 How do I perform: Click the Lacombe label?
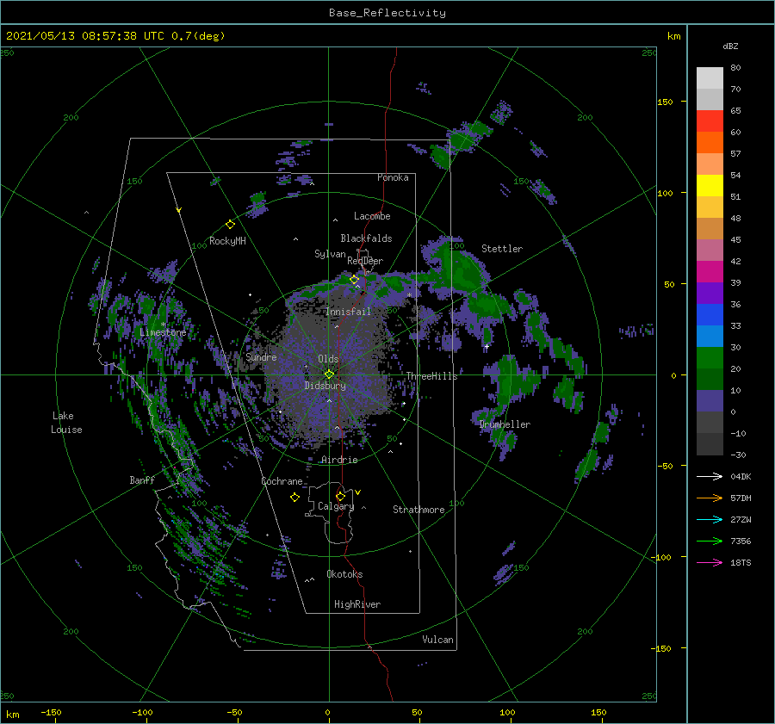pos(372,216)
